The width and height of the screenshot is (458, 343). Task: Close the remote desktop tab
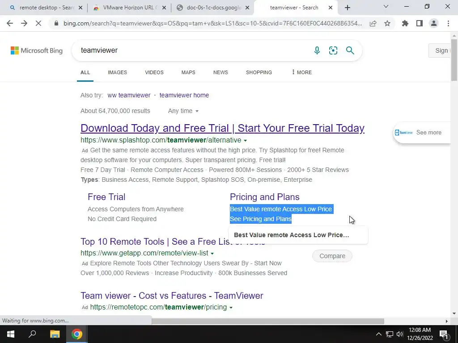[81, 8]
